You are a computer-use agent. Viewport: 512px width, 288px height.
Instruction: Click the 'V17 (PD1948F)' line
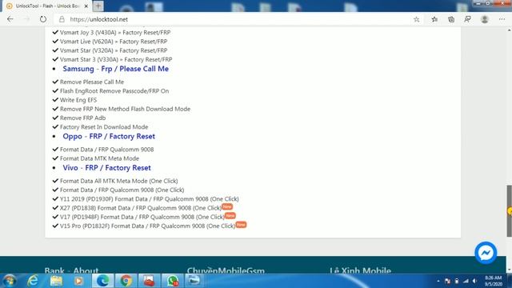pyautogui.click(x=142, y=217)
